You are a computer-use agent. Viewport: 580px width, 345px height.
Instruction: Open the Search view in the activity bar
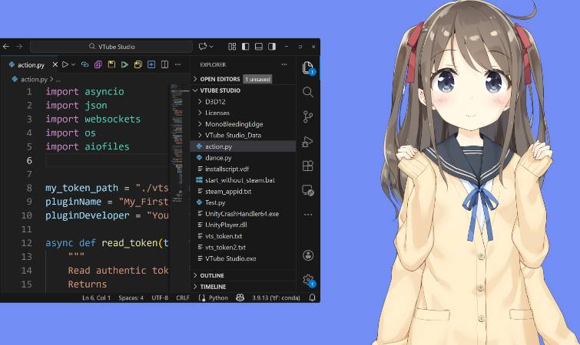pos(308,92)
